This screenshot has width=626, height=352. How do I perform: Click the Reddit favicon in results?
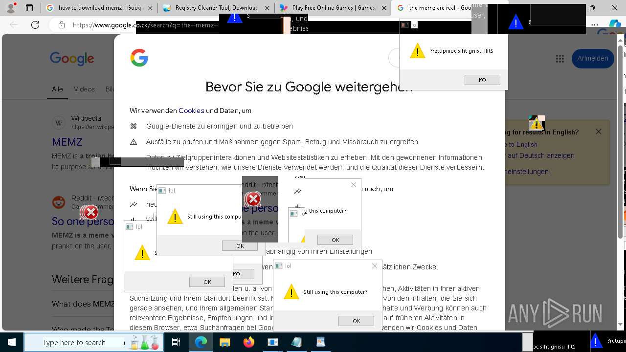point(59,202)
